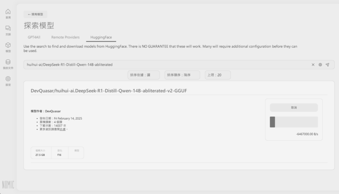
Task: Open search options gear icon in search bar
Action: pyautogui.click(x=320, y=65)
